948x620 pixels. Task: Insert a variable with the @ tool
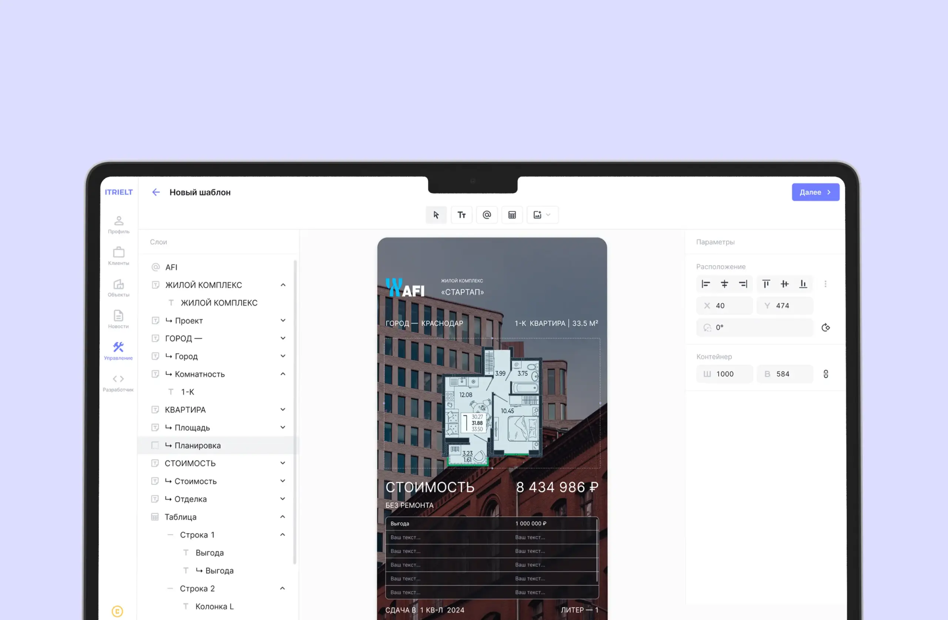point(487,215)
